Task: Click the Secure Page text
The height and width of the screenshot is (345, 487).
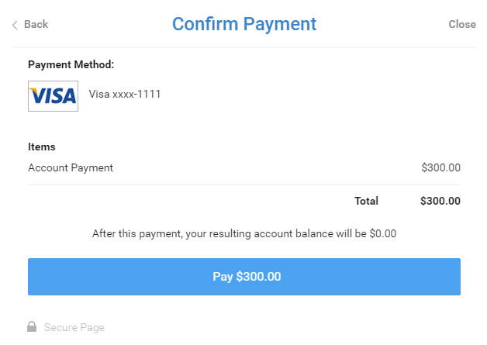Action: click(x=74, y=327)
